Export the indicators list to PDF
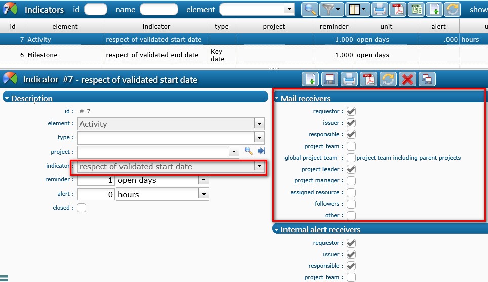Viewport: 488px width, 282px height. coord(398,9)
